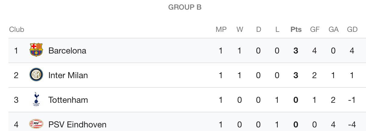Screen dimensions: 366x131
Task: Open the Barcelona team link
Action: (67, 50)
